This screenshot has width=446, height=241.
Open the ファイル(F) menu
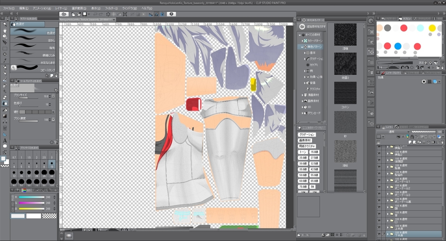tap(9, 8)
